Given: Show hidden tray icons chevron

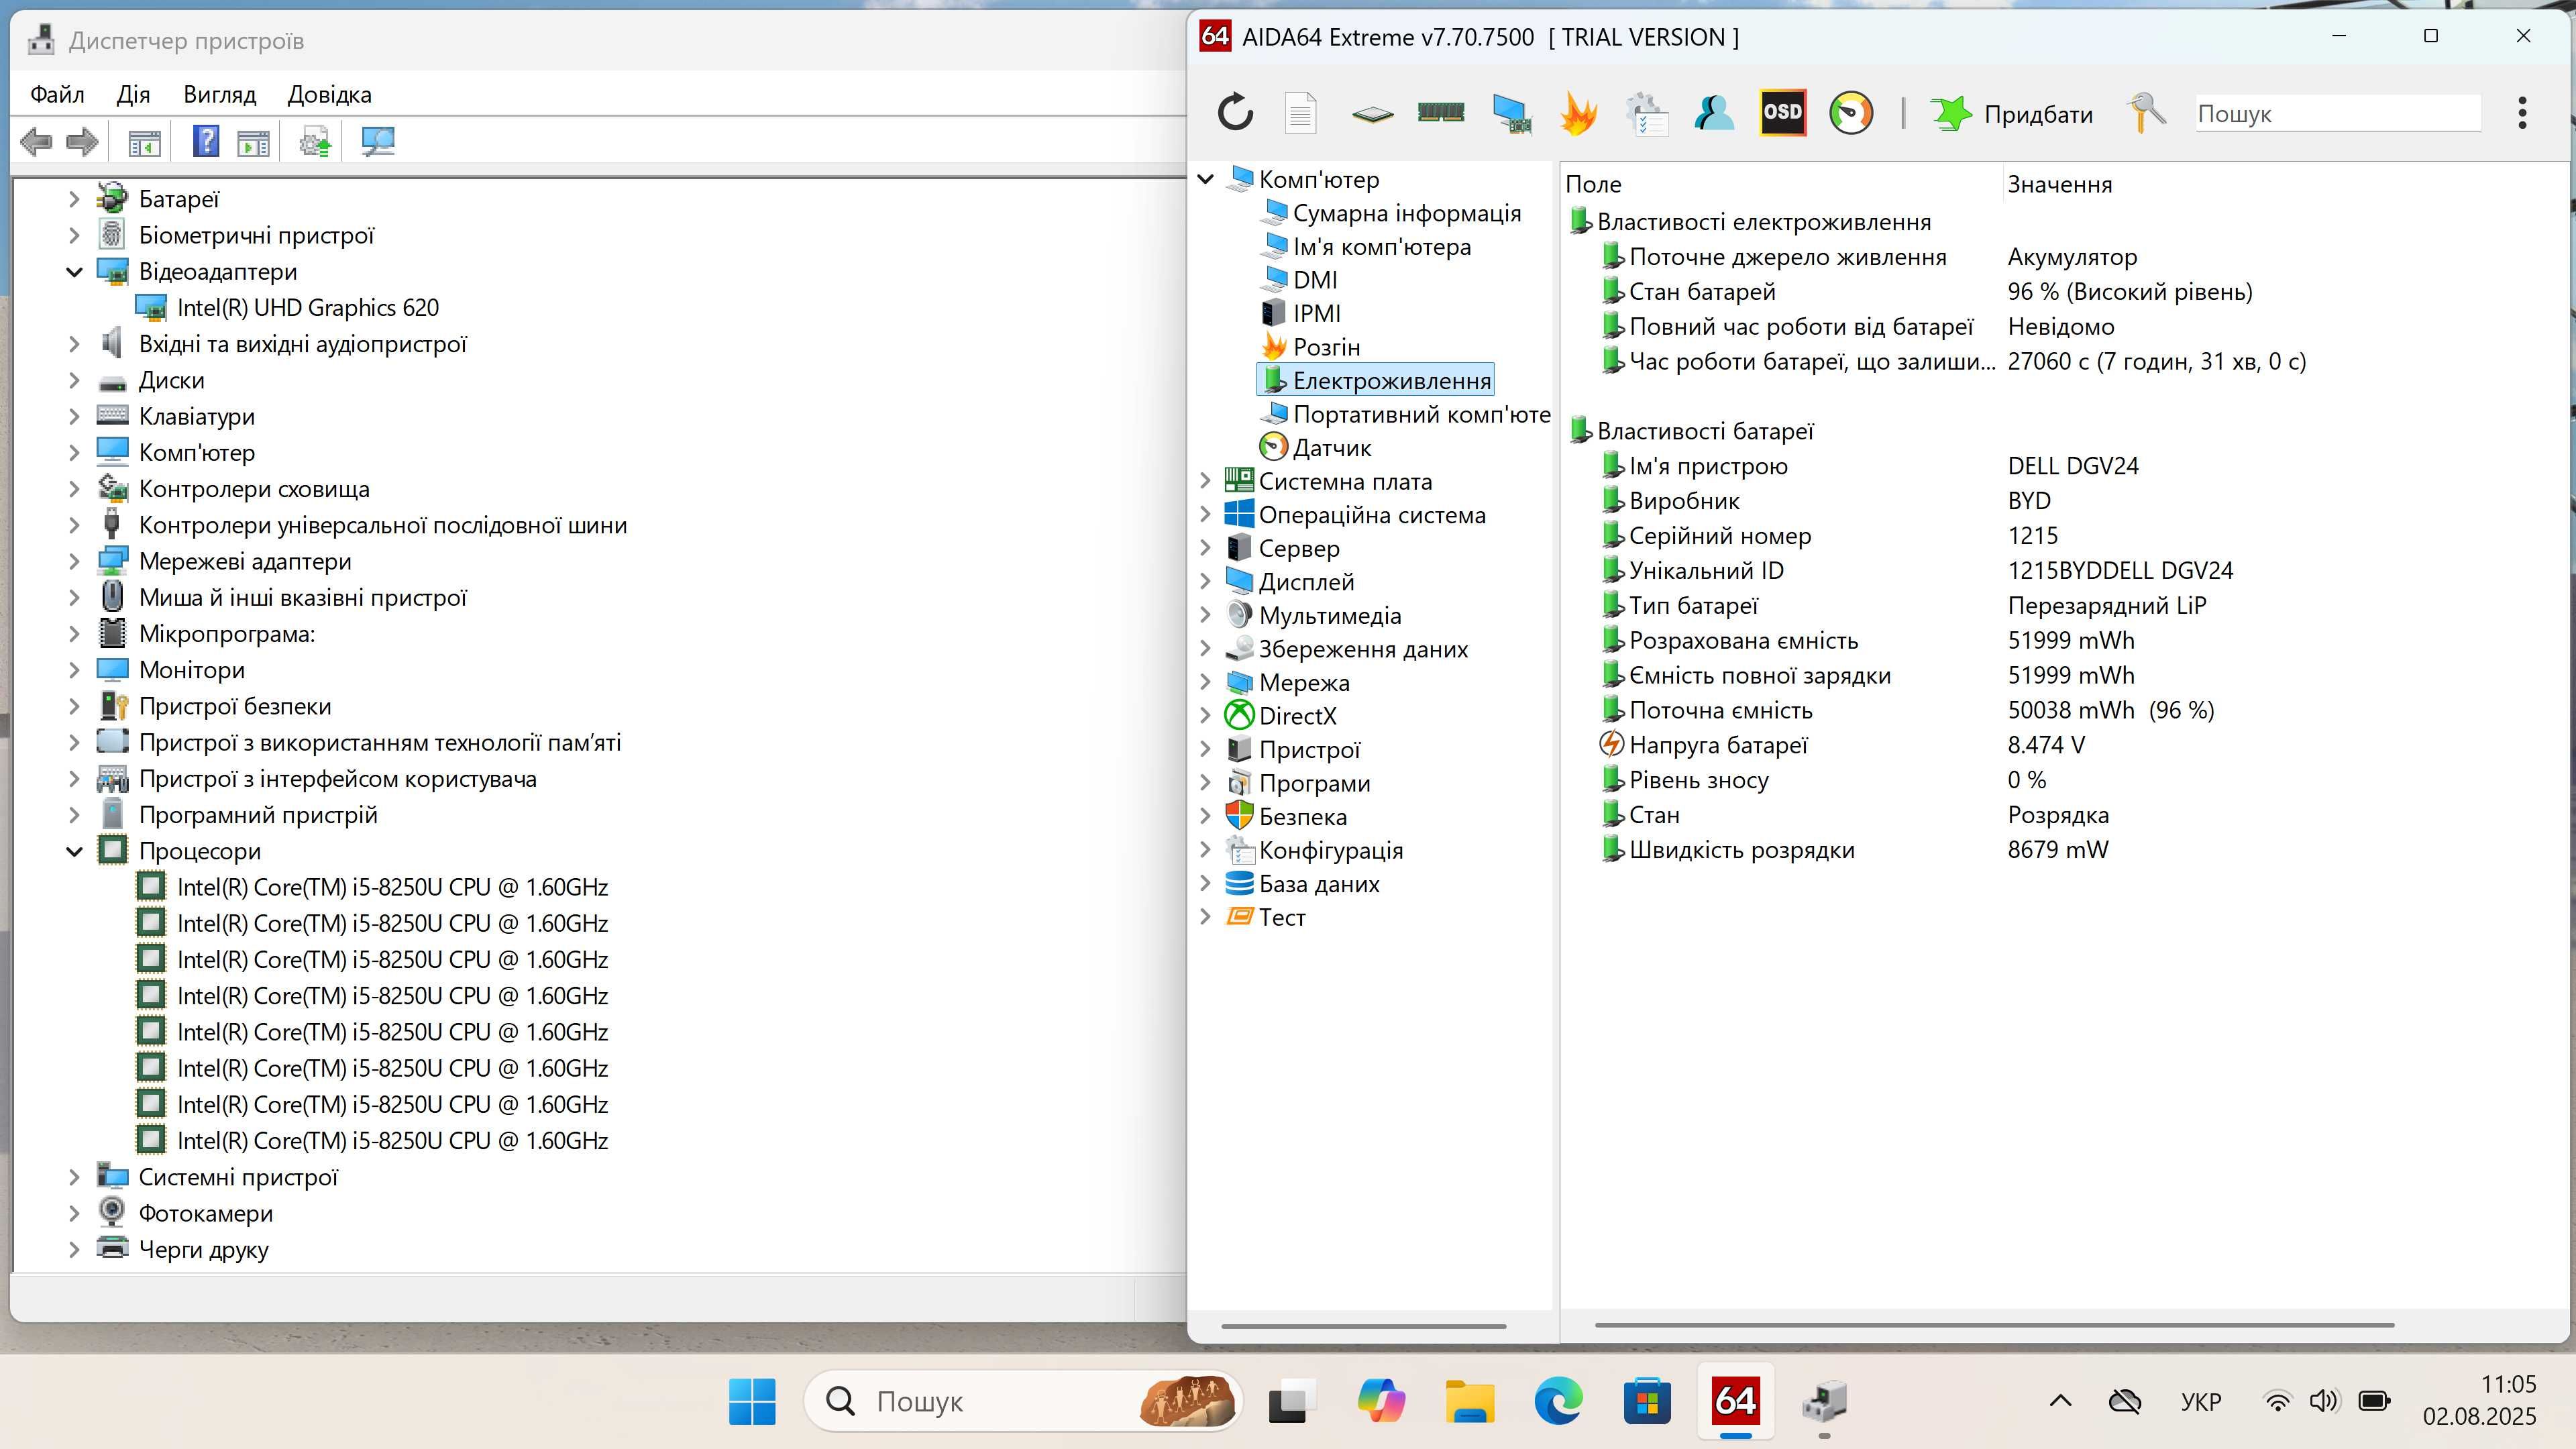Looking at the screenshot, I should click(x=2061, y=1401).
